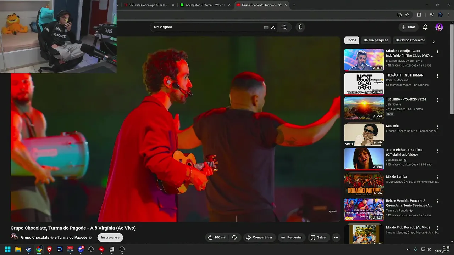
Task: Open File Explorer from the taskbar
Action: (x=18, y=249)
